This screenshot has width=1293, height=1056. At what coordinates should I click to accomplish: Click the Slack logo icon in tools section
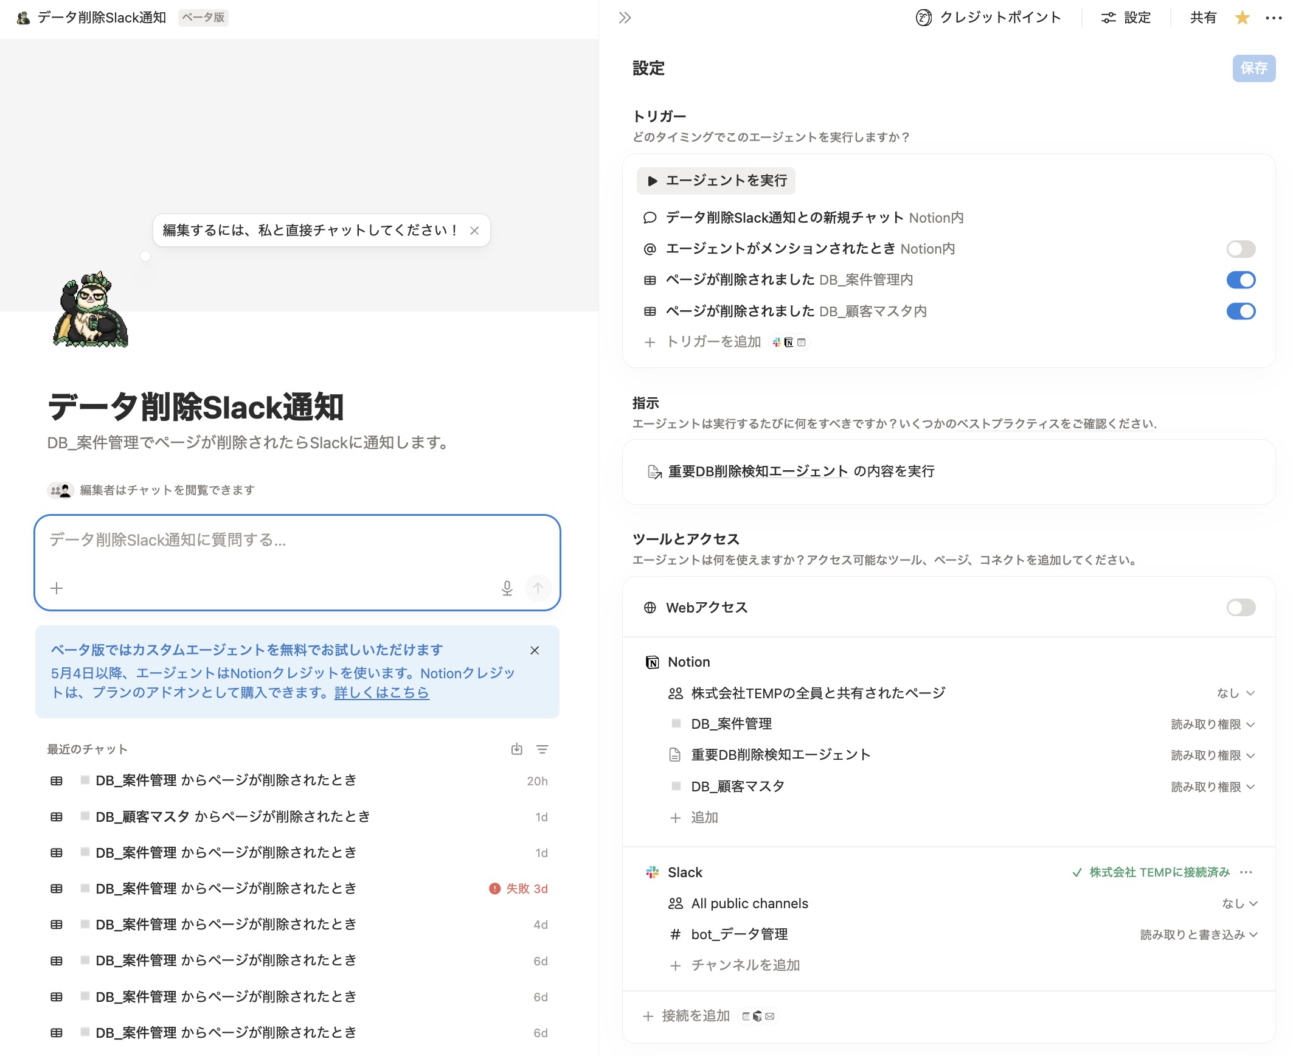[652, 873]
